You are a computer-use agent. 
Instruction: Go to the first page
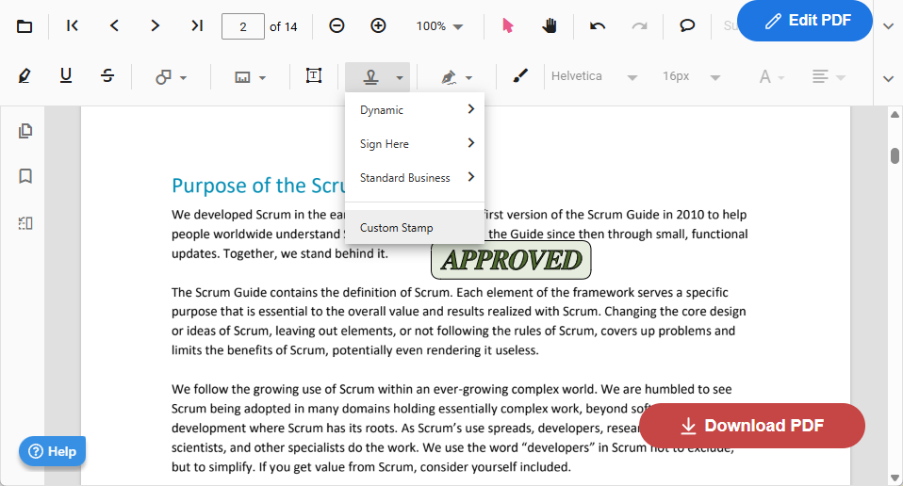tap(73, 26)
